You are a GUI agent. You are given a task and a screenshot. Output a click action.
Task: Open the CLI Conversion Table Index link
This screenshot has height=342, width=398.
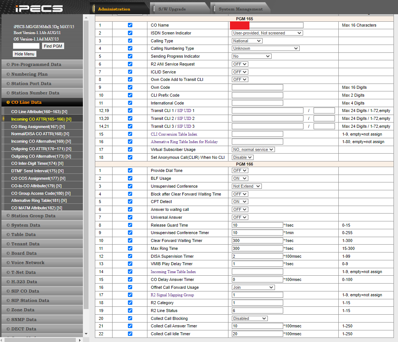174,134
